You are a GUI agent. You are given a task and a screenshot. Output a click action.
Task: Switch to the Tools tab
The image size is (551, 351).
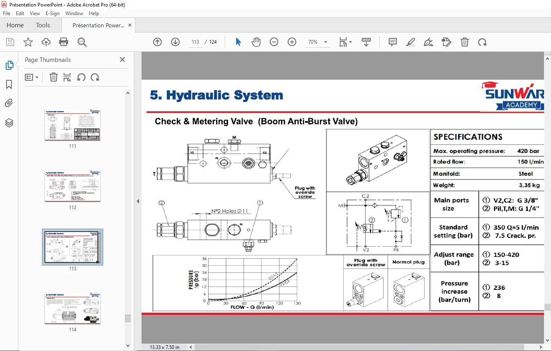(x=43, y=25)
